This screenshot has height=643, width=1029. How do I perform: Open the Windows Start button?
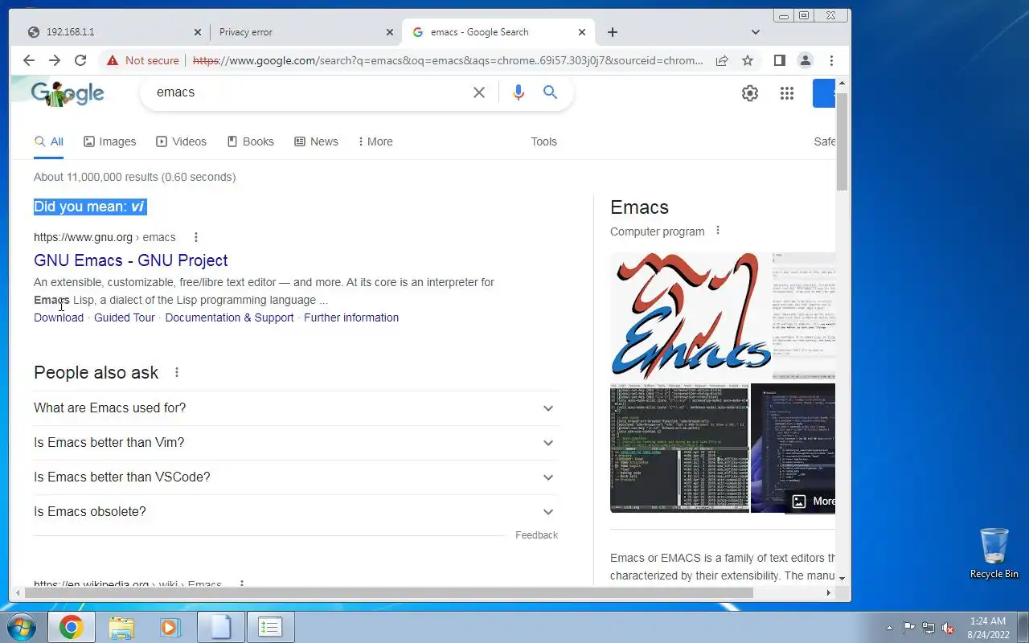coord(23,627)
